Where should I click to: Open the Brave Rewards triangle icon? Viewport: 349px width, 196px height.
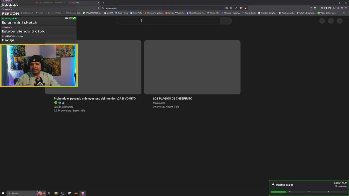pyautogui.click(x=245, y=8)
